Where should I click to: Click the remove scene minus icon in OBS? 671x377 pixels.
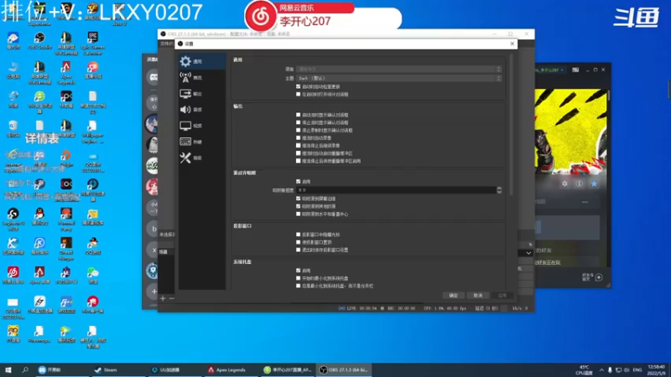coord(172,298)
